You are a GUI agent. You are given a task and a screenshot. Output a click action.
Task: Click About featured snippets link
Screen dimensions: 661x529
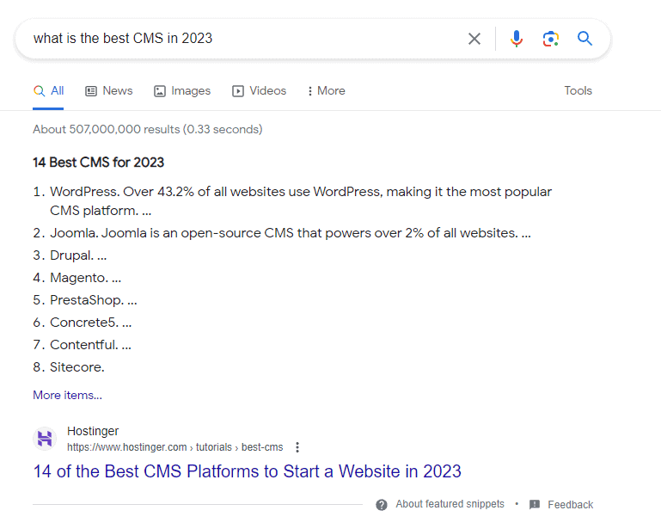coord(450,504)
